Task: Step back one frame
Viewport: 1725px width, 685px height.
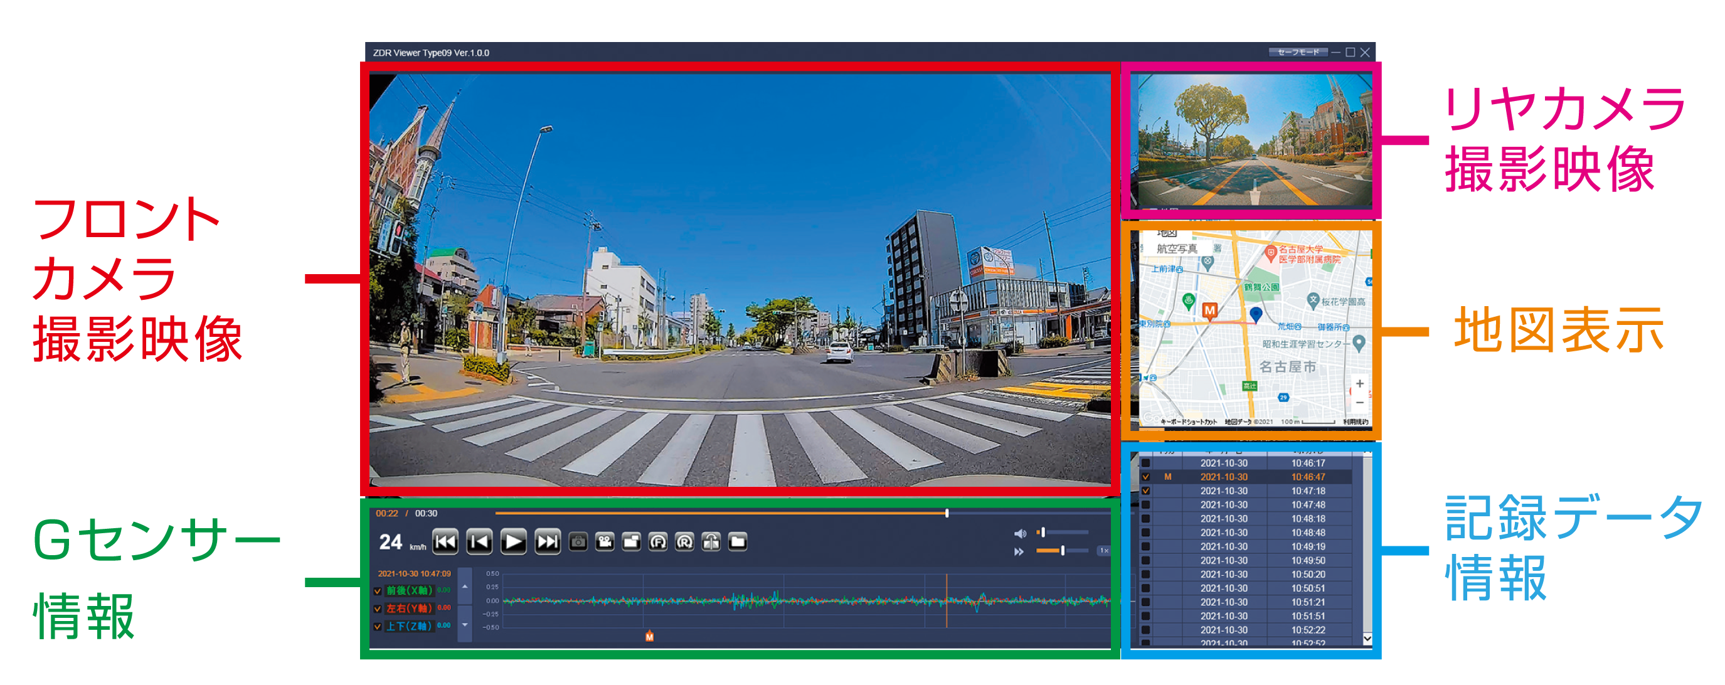Action: [479, 542]
